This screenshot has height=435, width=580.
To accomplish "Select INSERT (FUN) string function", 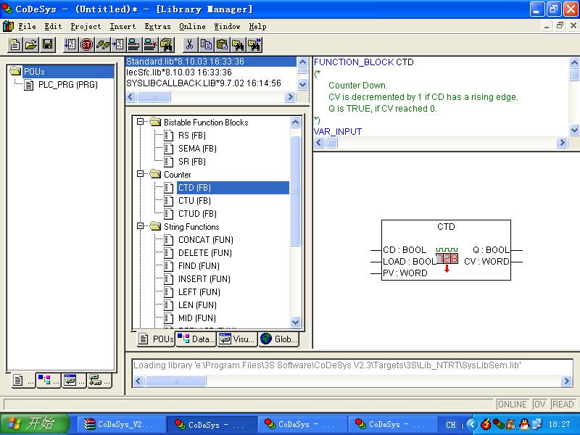I will 204,278.
